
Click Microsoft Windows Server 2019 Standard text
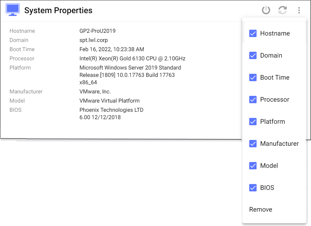point(130,68)
